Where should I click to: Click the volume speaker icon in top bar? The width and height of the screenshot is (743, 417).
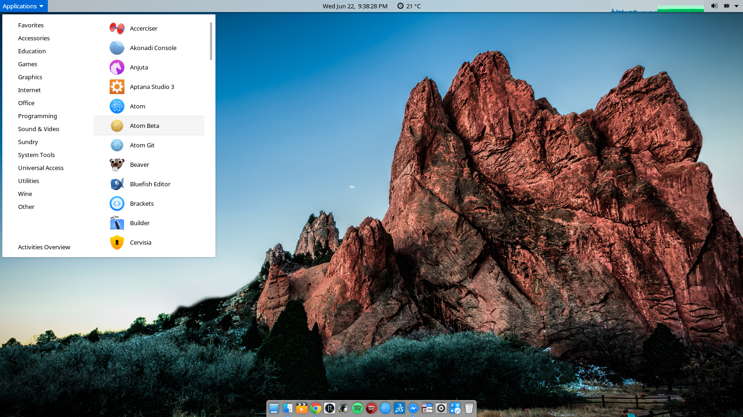(714, 6)
